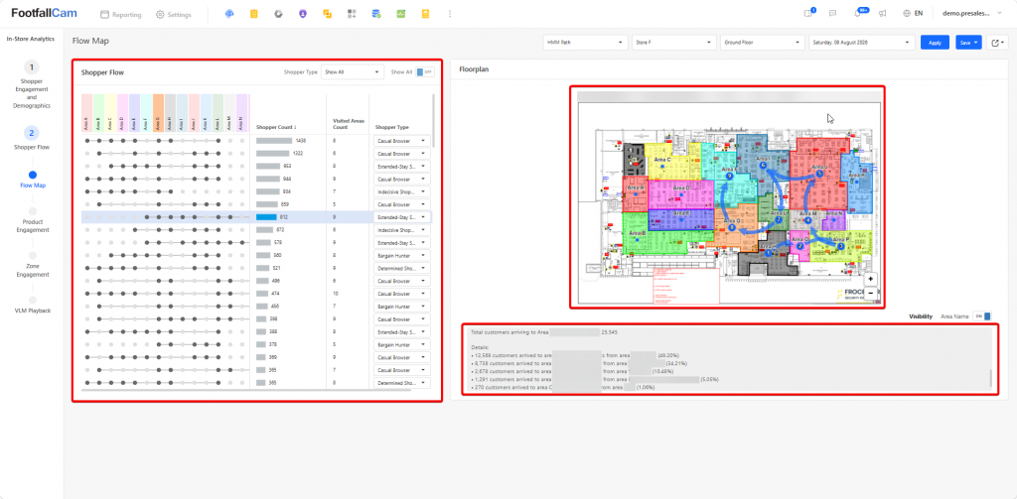
Task: Open the Reporting menu
Action: click(x=120, y=14)
